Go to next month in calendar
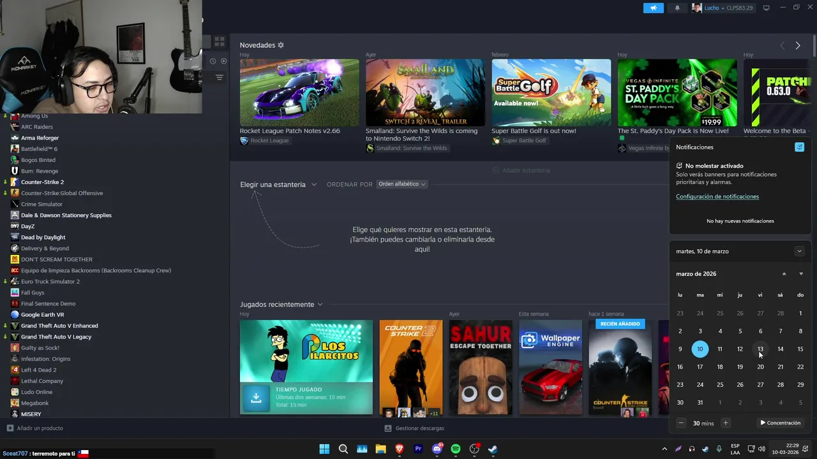This screenshot has height=459, width=817. pyautogui.click(x=801, y=273)
